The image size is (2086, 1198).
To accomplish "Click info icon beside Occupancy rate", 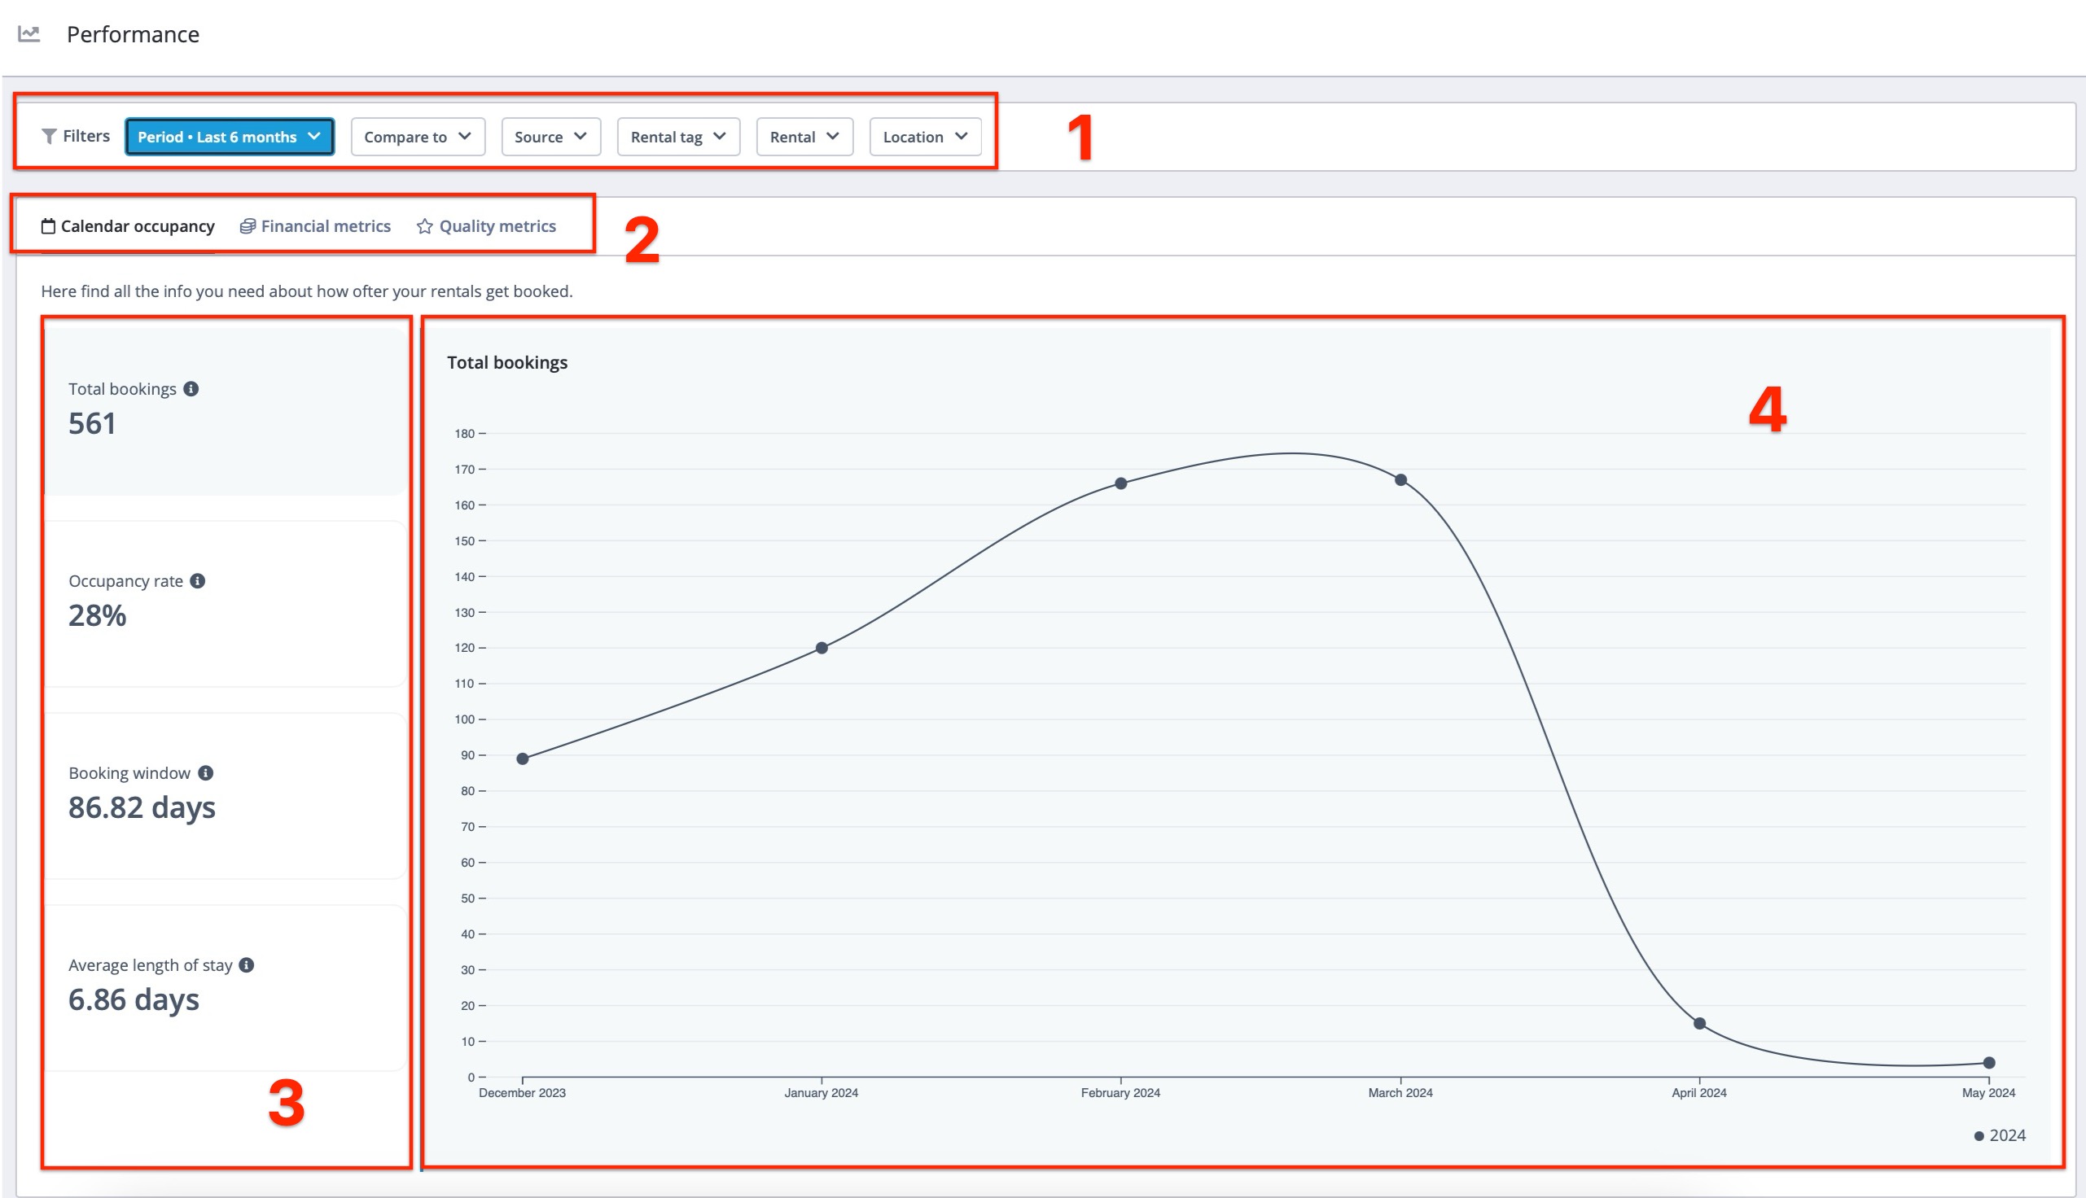I will tap(198, 581).
